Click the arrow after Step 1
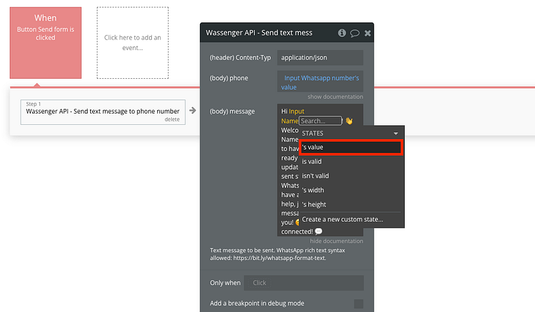Image resolution: width=535 pixels, height=312 pixels. pyautogui.click(x=193, y=110)
